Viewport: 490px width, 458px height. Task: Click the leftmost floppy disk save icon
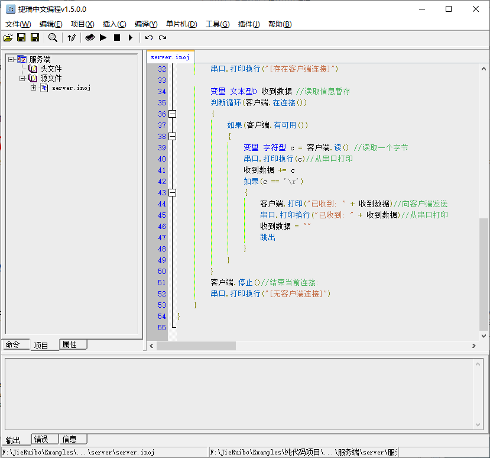coord(21,38)
